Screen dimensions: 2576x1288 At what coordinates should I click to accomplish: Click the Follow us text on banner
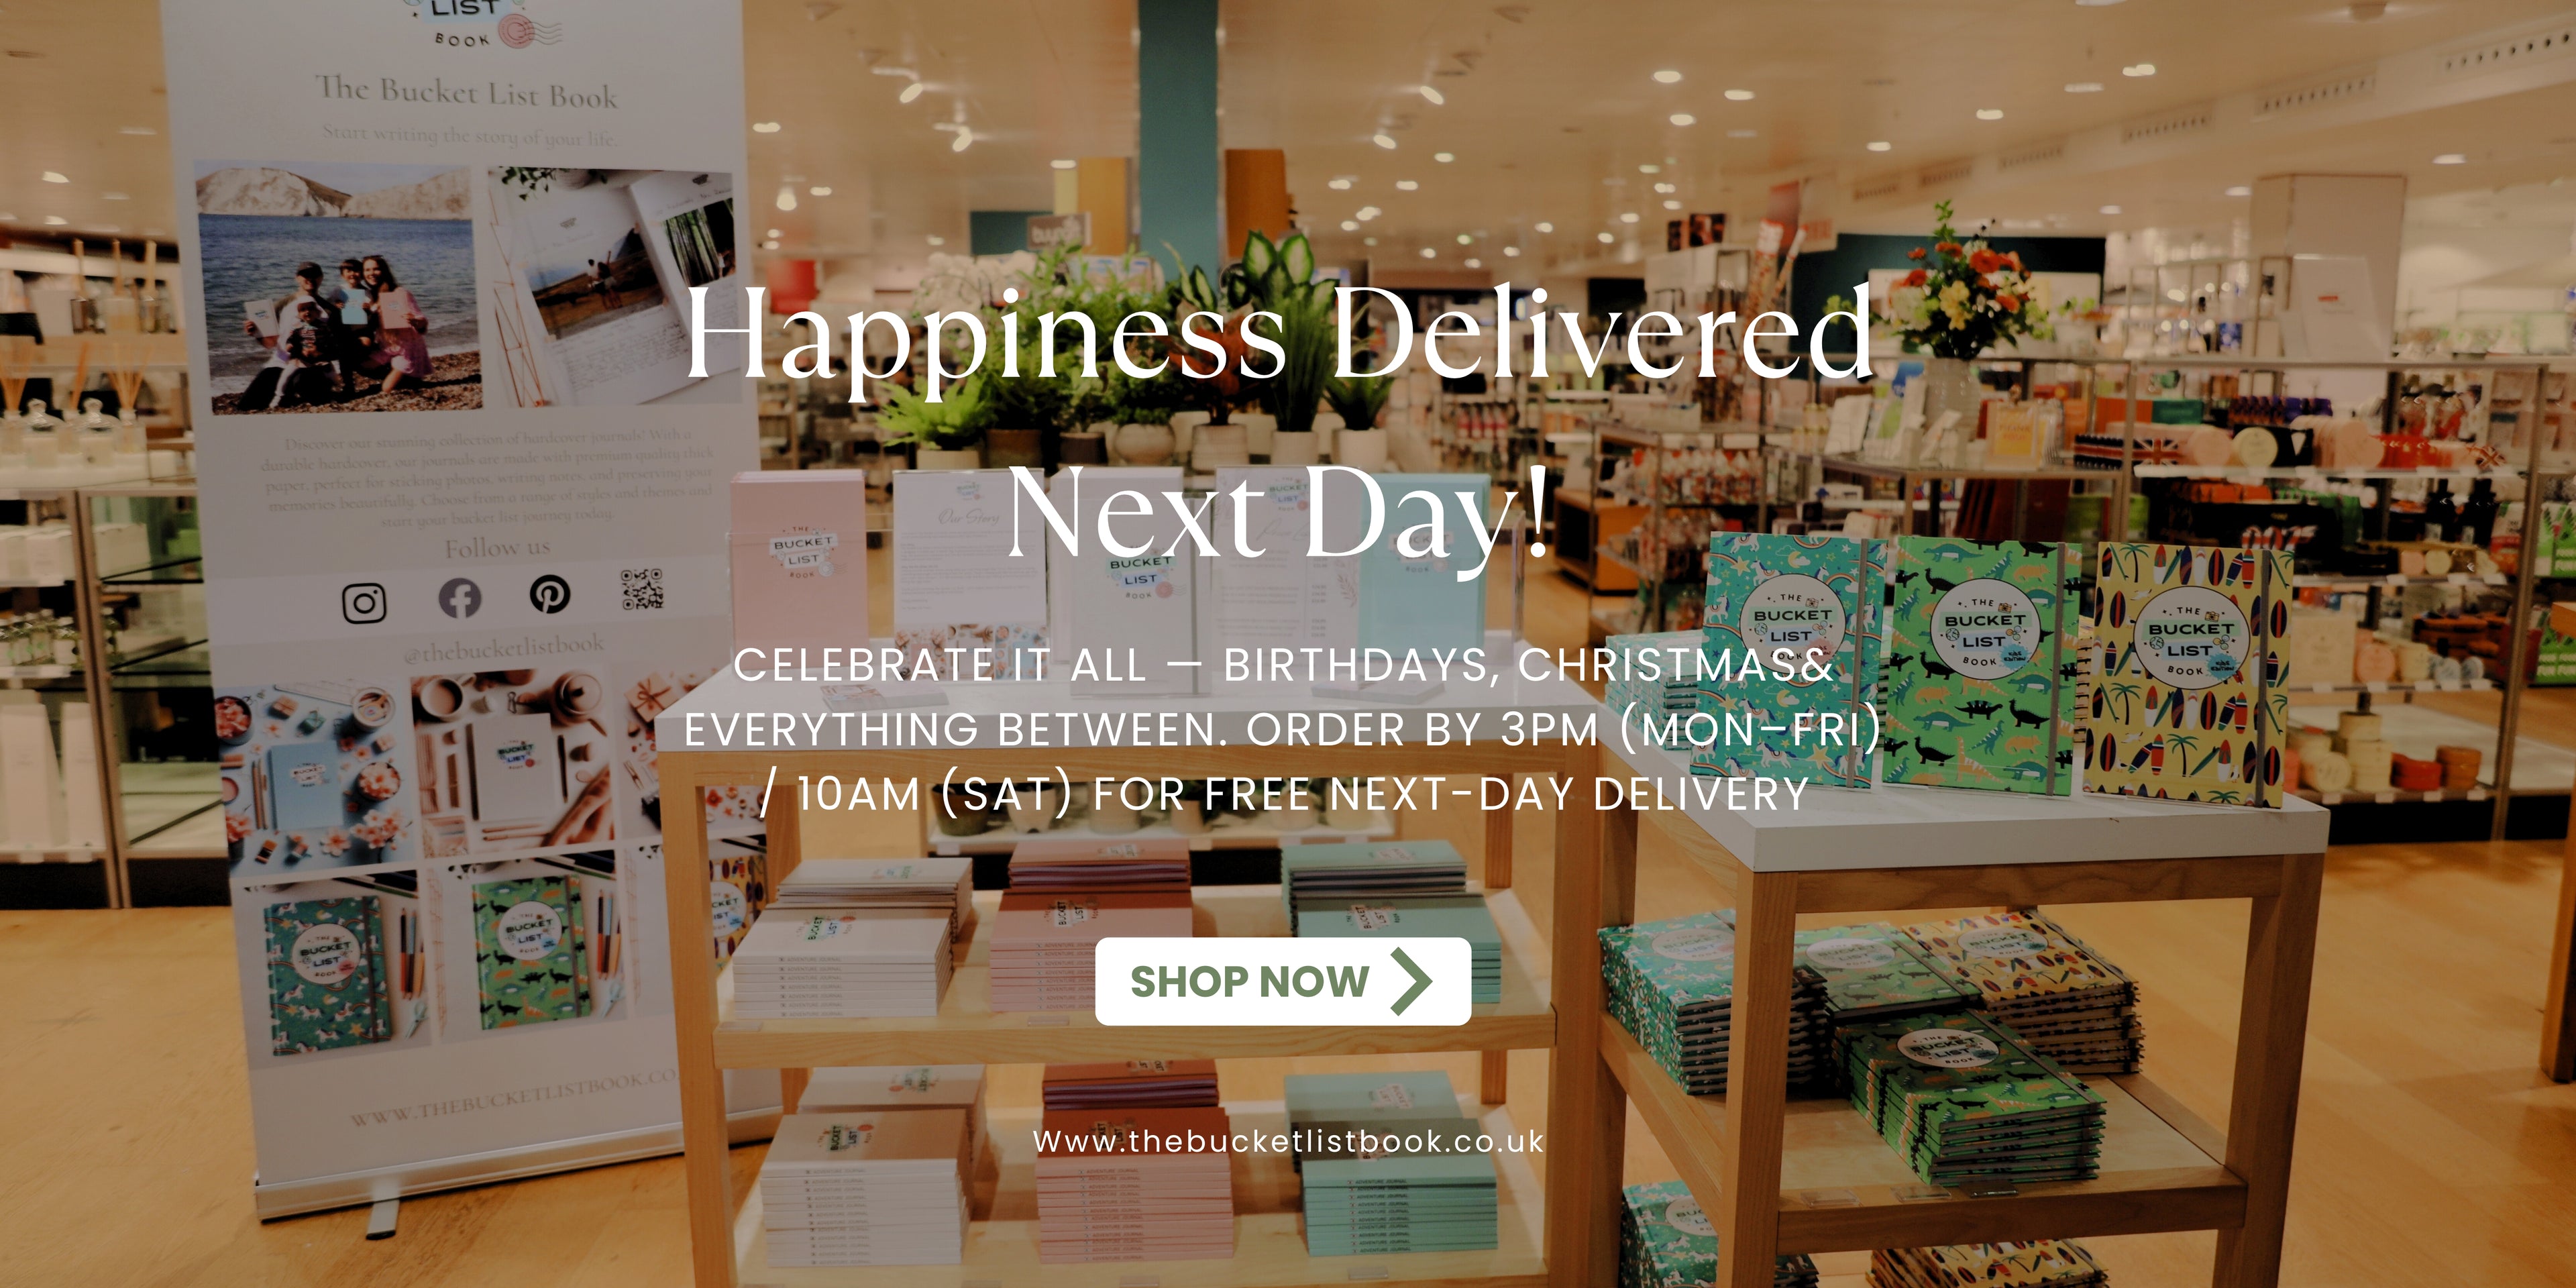coord(497,547)
